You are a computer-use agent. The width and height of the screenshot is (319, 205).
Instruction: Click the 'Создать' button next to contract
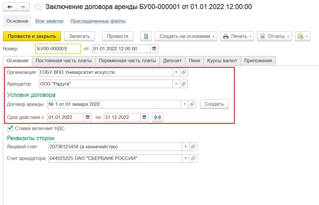214,104
